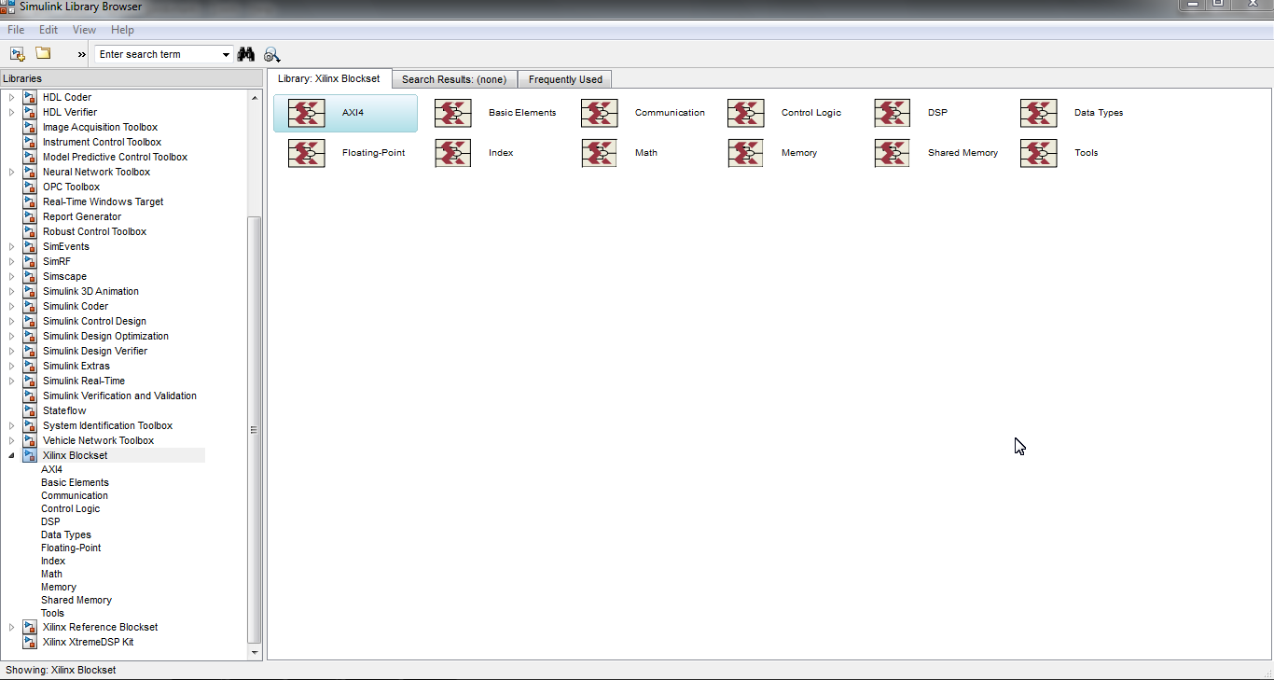Select Basic Elements under Xilinx Blockset tree

75,482
